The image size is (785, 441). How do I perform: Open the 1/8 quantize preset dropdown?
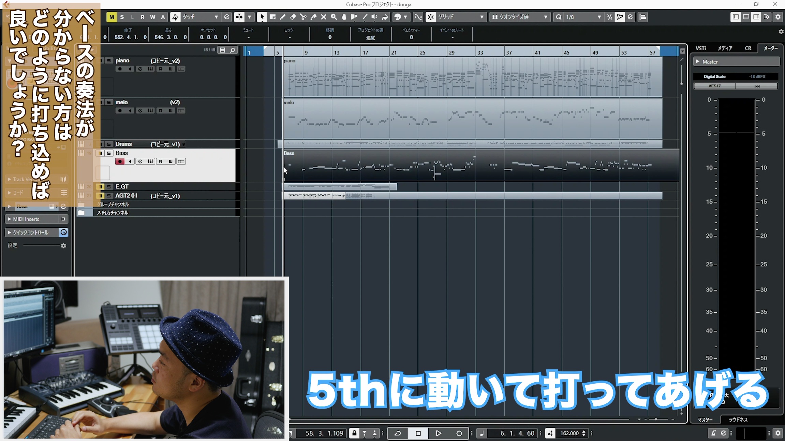click(x=583, y=17)
